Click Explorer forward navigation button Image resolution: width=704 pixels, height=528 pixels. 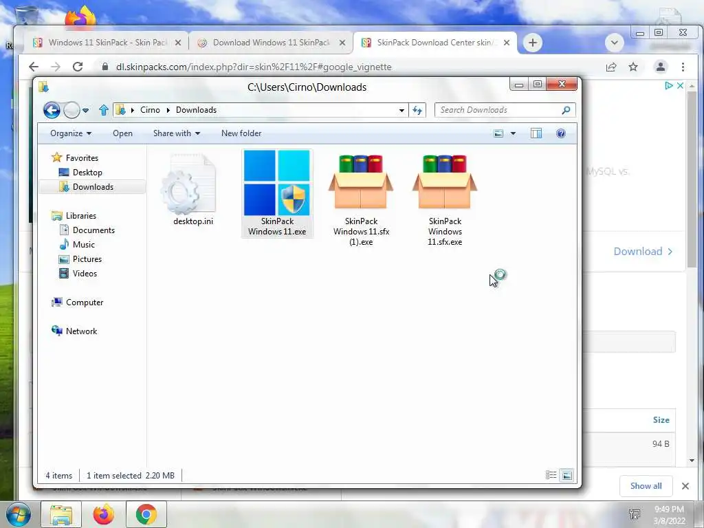tap(71, 110)
